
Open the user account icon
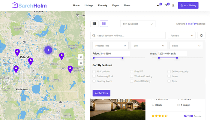click(173, 5)
